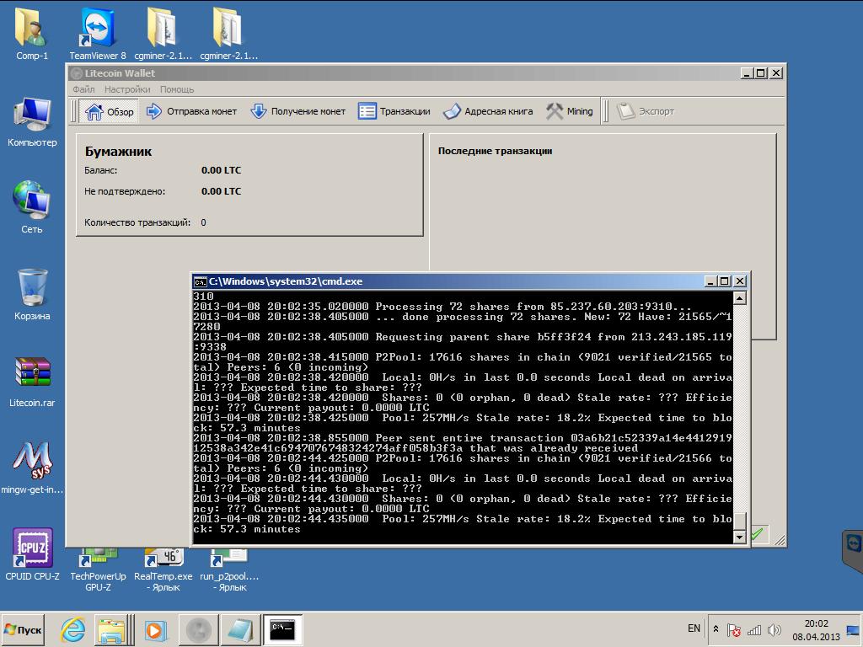Open Windows Explorer from the taskbar
The width and height of the screenshot is (863, 647).
[x=111, y=629]
